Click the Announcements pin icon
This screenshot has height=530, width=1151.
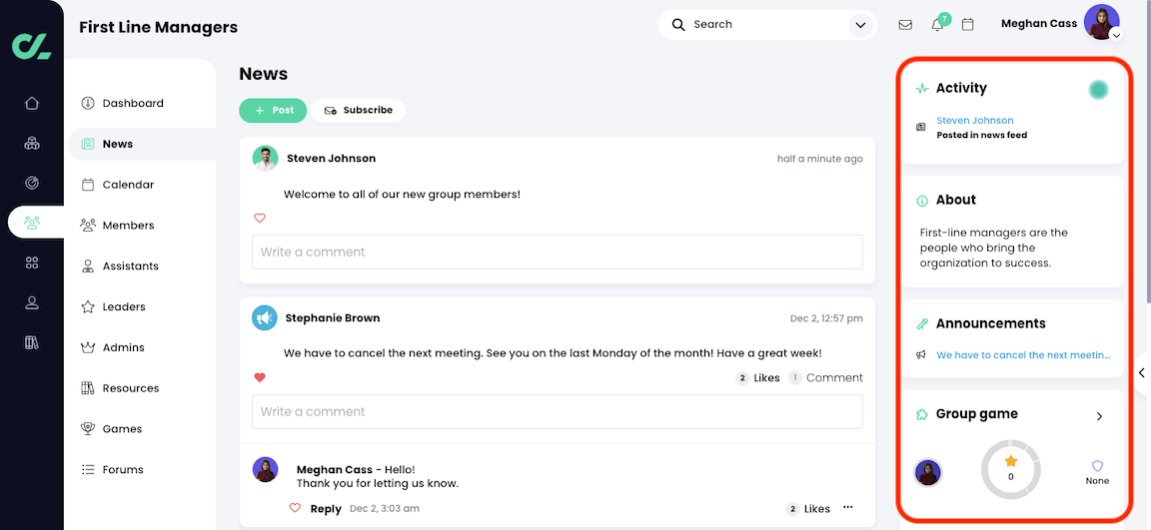[x=922, y=324]
